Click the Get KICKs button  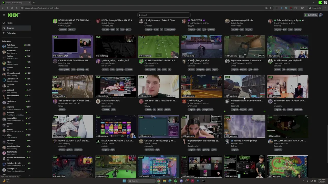pyautogui.click(x=311, y=15)
